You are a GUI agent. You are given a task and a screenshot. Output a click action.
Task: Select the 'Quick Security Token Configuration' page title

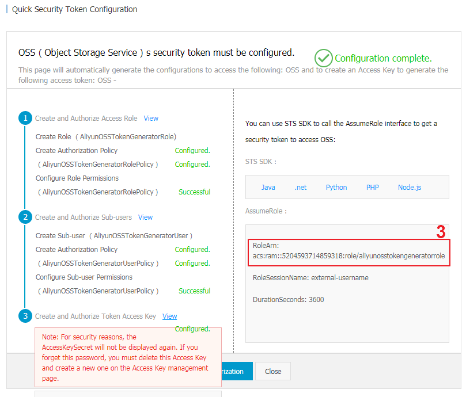point(75,10)
